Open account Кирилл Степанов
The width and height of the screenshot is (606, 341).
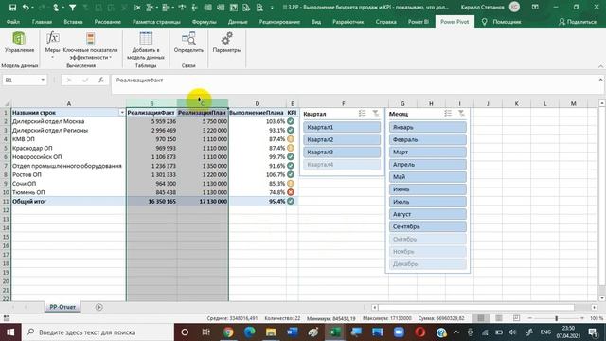tap(482, 7)
